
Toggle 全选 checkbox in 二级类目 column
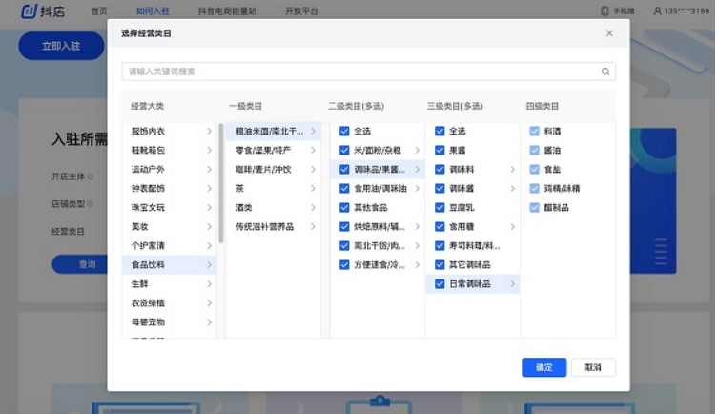[344, 132]
